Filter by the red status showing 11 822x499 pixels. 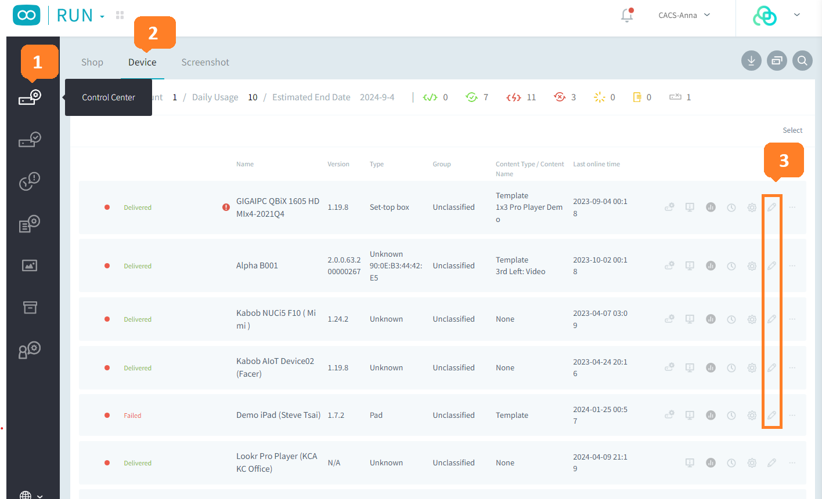[521, 97]
